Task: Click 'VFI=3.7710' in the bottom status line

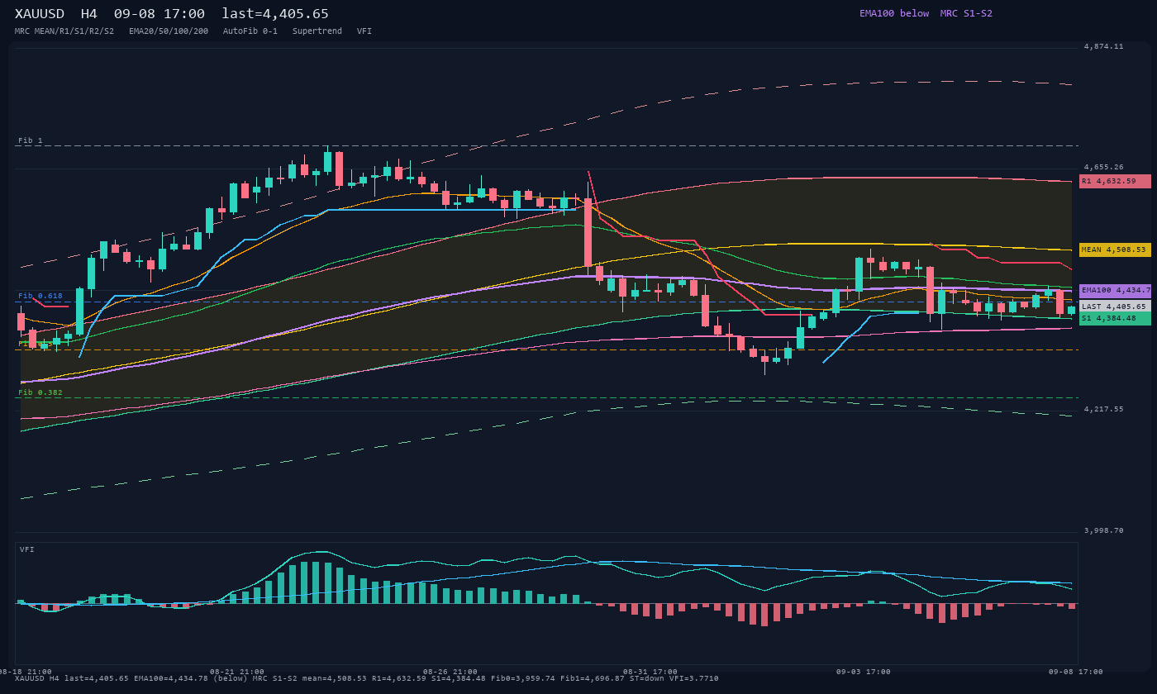Action: (x=694, y=678)
